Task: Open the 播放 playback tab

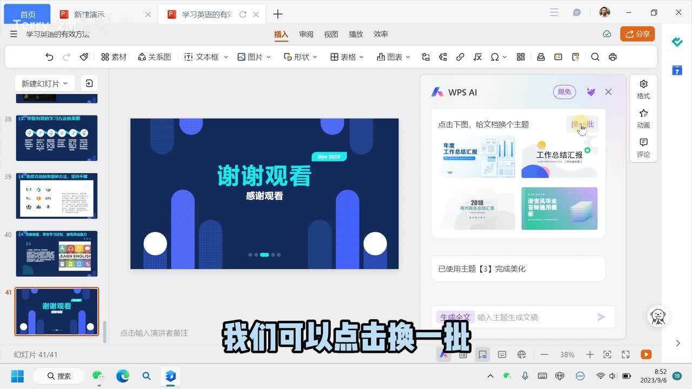Action: tap(356, 34)
